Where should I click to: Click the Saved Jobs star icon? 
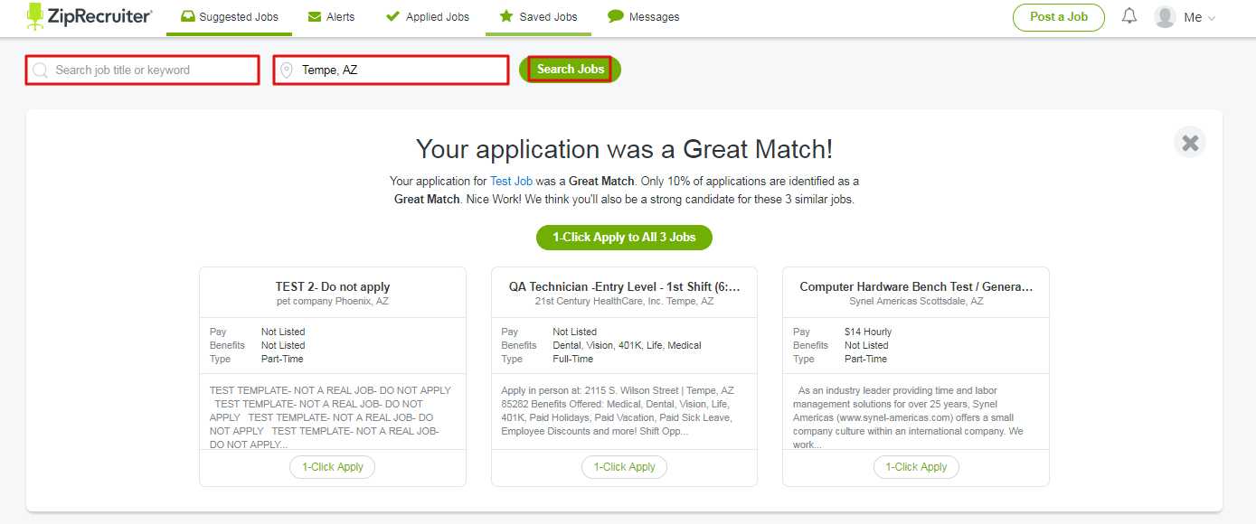coord(506,17)
